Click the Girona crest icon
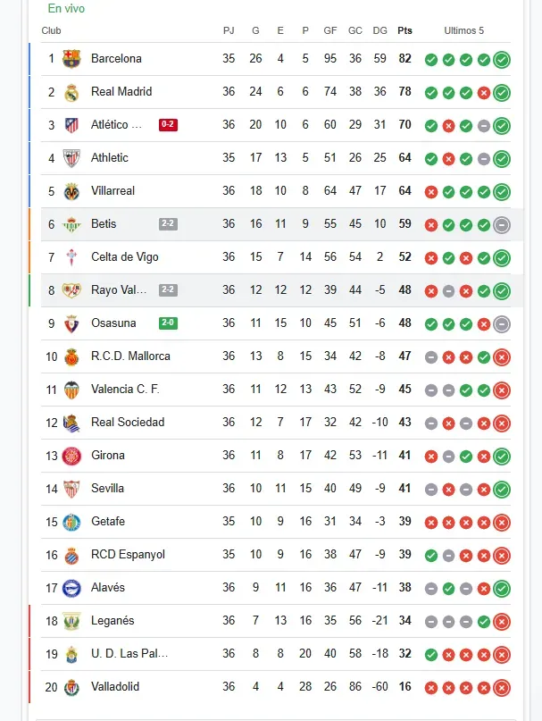The width and height of the screenshot is (542, 721). pyautogui.click(x=71, y=456)
